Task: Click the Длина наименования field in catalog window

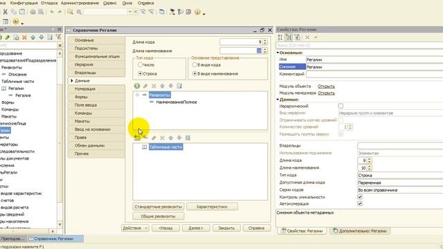Action: click(x=241, y=50)
